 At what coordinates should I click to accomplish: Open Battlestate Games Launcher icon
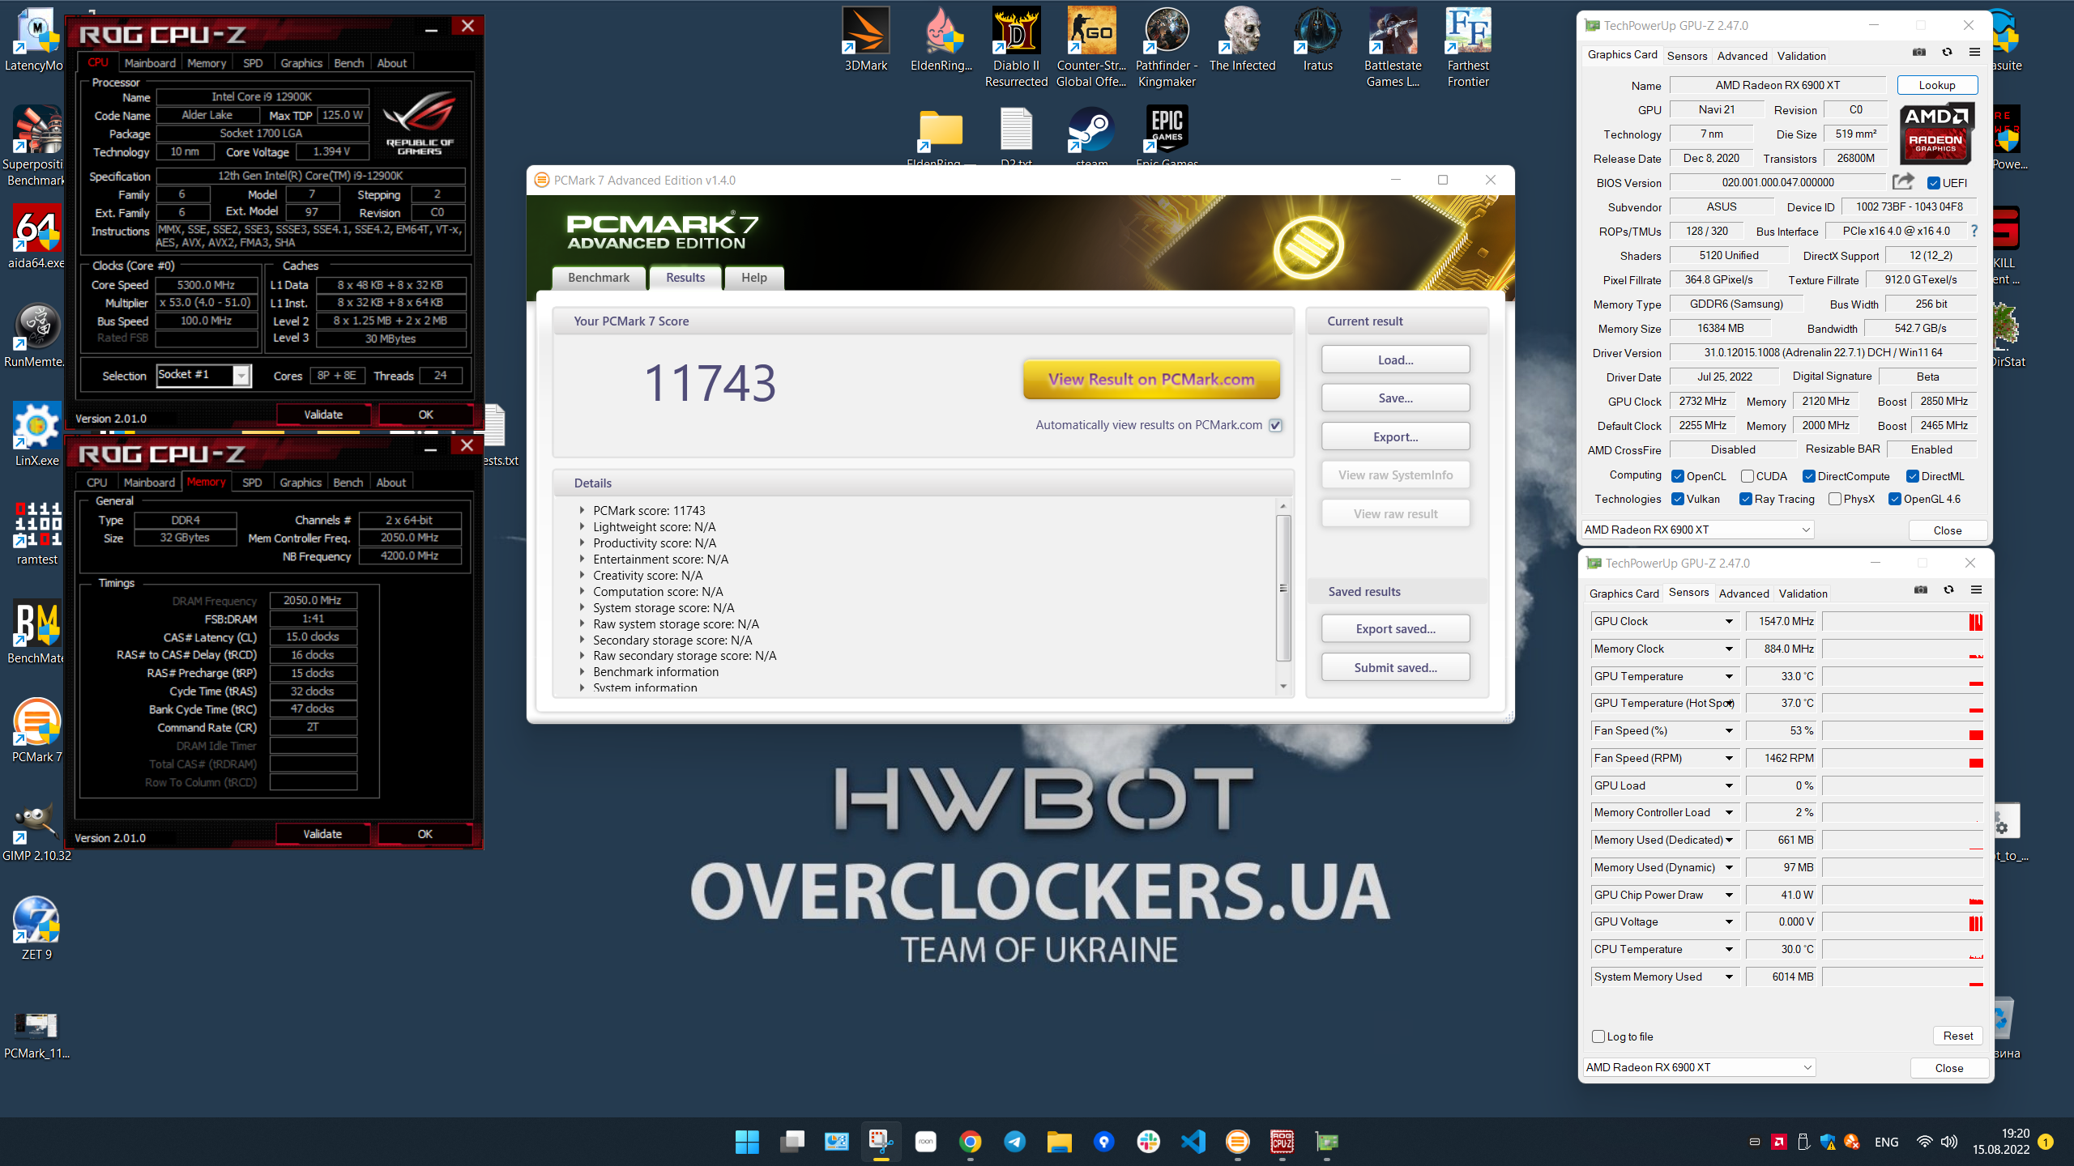(x=1393, y=47)
